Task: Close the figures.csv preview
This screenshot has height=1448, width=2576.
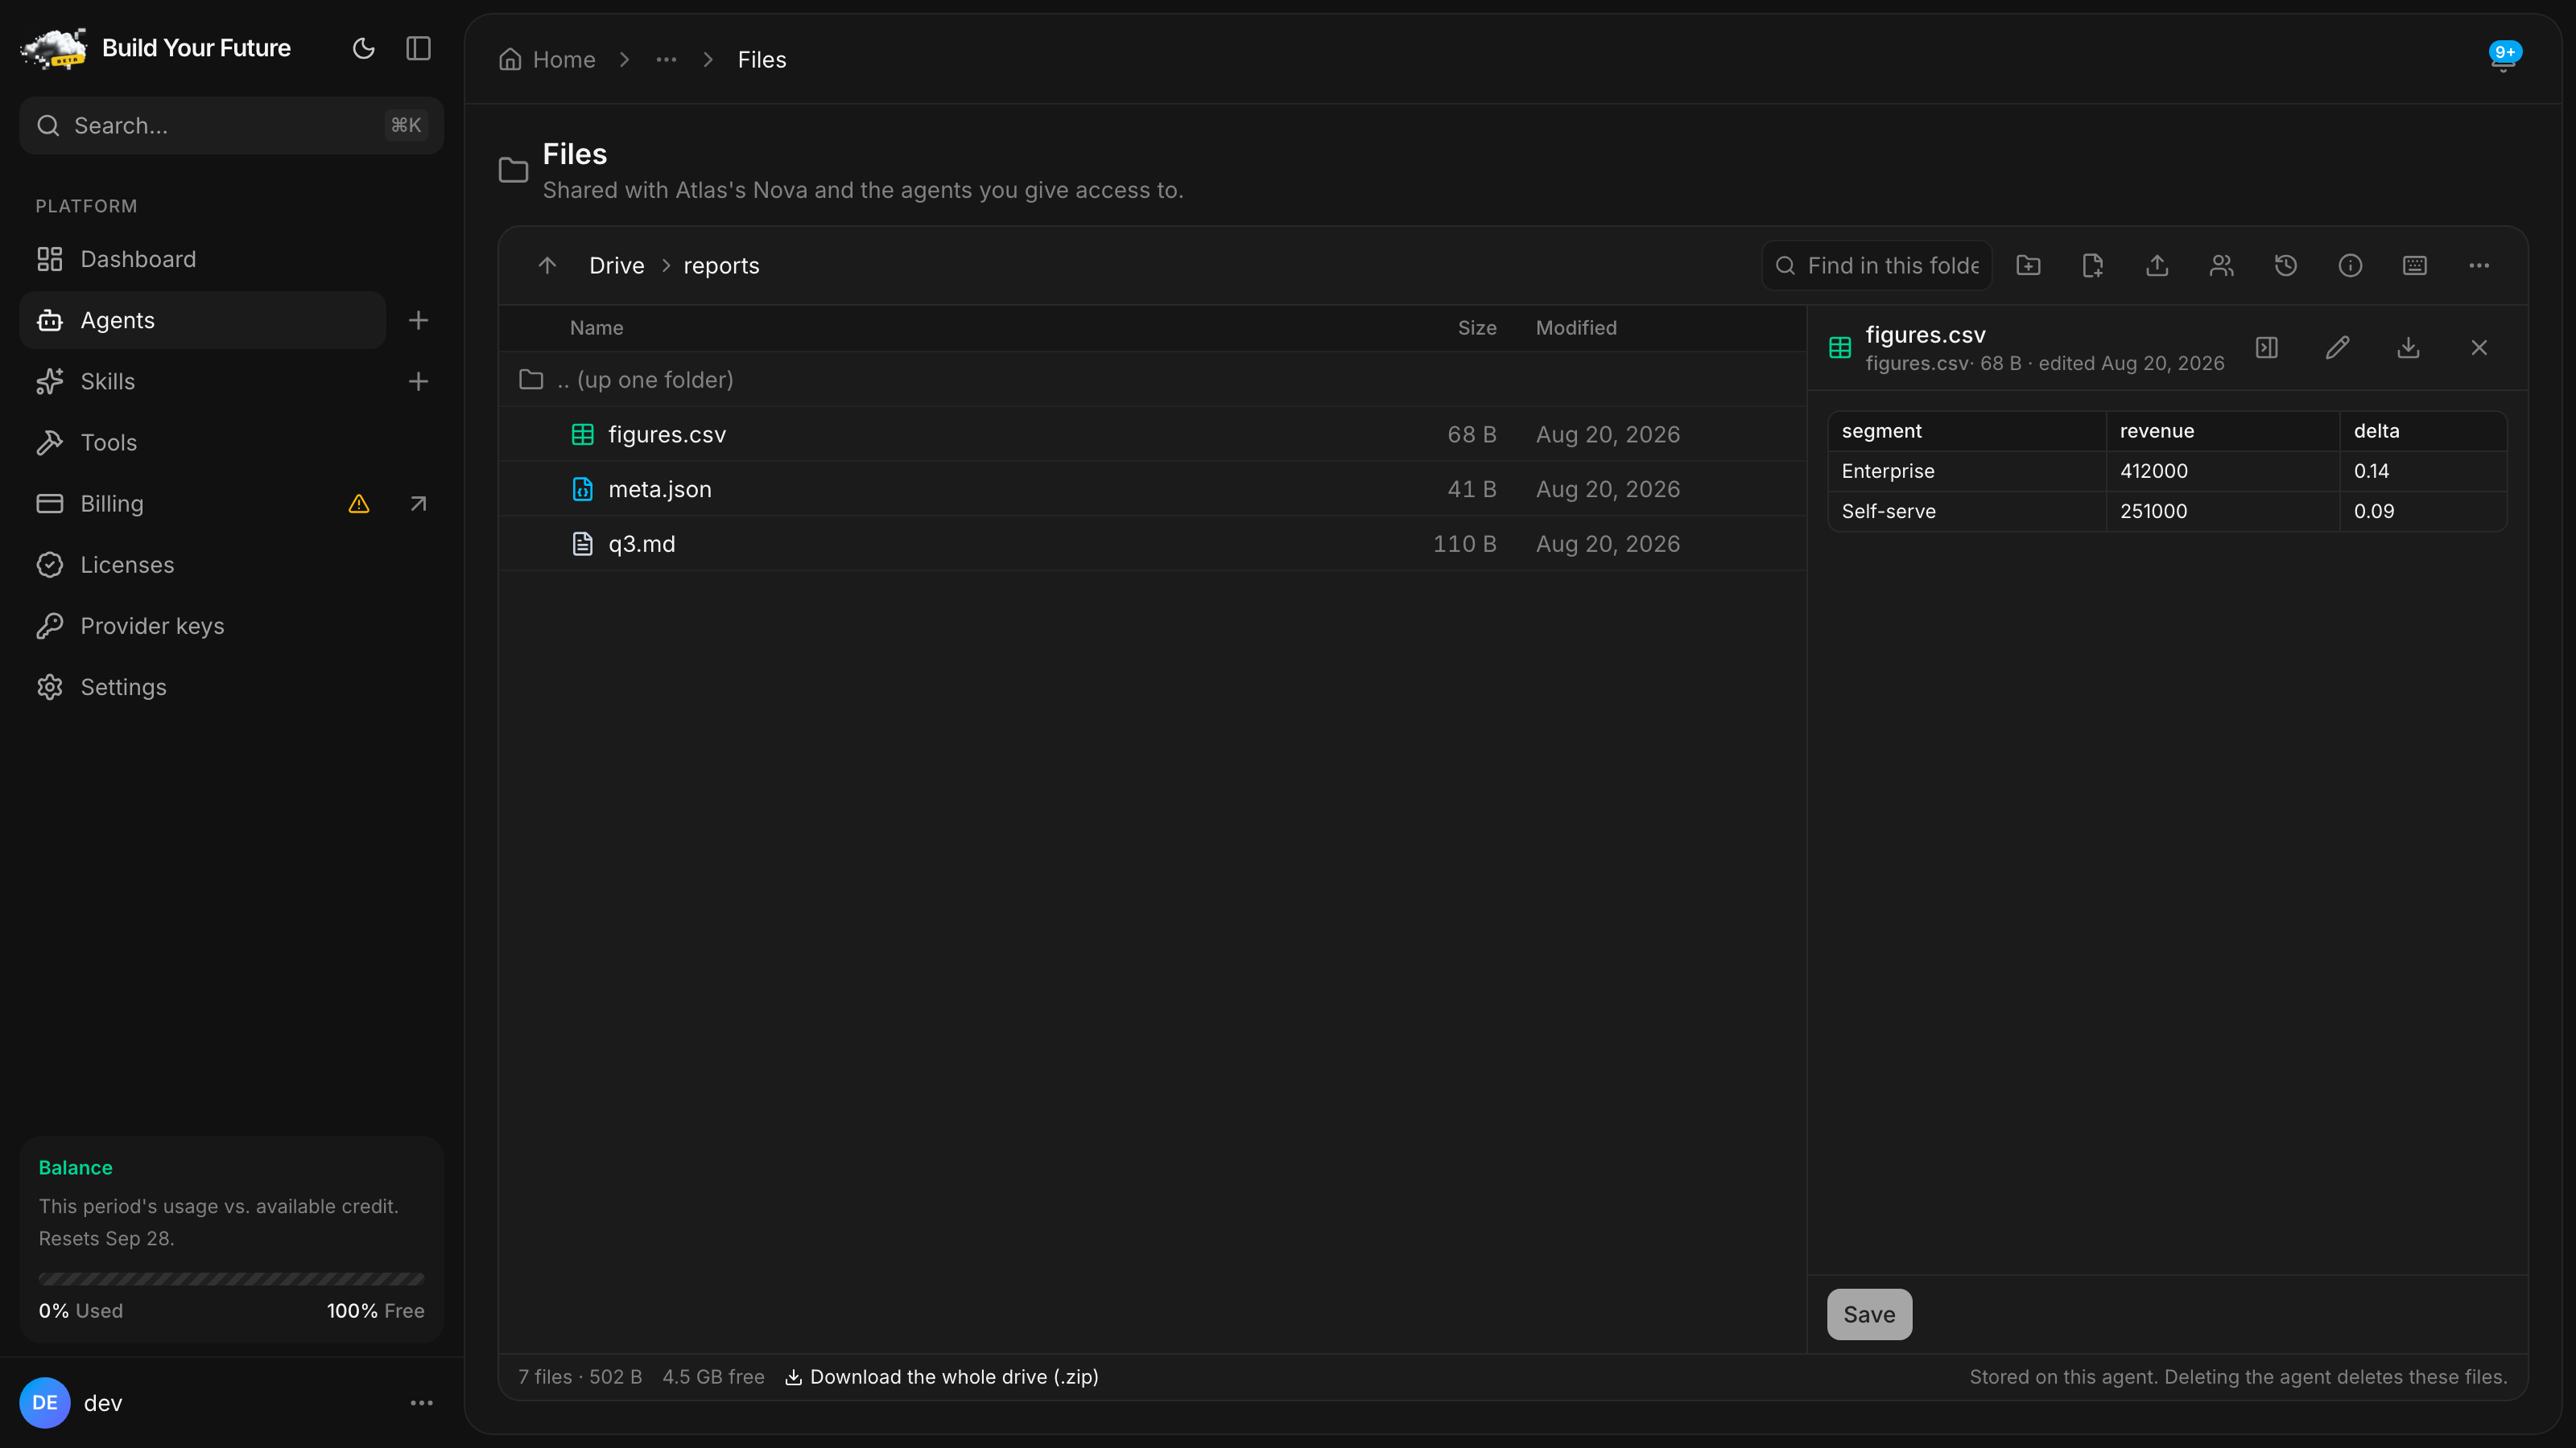Action: pyautogui.click(x=2479, y=348)
